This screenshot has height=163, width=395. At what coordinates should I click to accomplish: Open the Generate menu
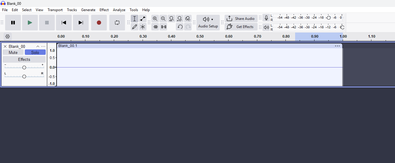coord(88,10)
